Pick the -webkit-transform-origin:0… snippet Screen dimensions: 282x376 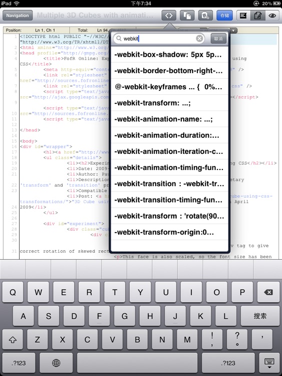click(169, 232)
